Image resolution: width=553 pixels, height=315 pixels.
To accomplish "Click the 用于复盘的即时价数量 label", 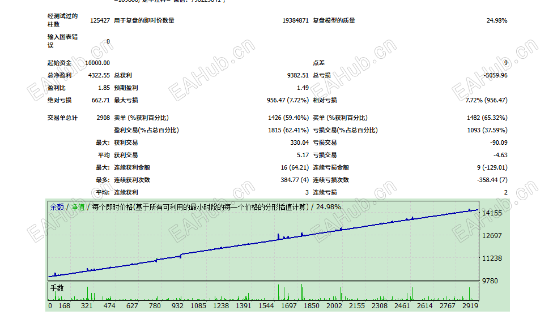I will (144, 20).
